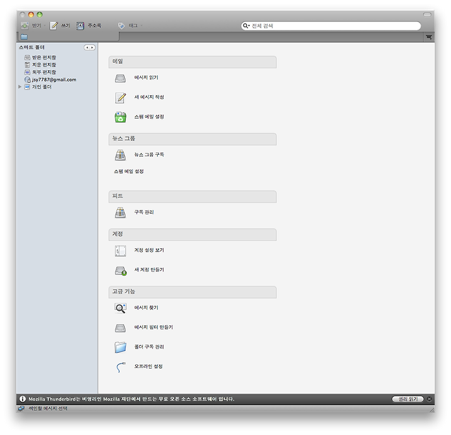Select the Local Folders (개인 폴더) row
The height and width of the screenshot is (435, 451).
[x=38, y=86]
